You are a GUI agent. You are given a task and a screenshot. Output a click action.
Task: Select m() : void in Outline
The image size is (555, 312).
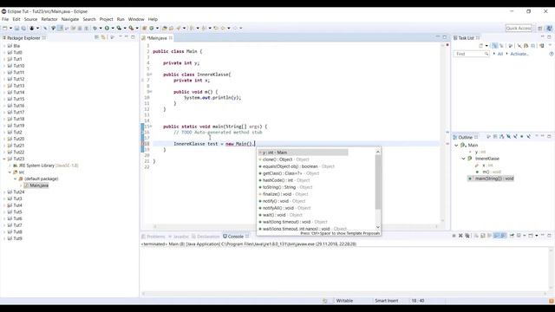488,172
